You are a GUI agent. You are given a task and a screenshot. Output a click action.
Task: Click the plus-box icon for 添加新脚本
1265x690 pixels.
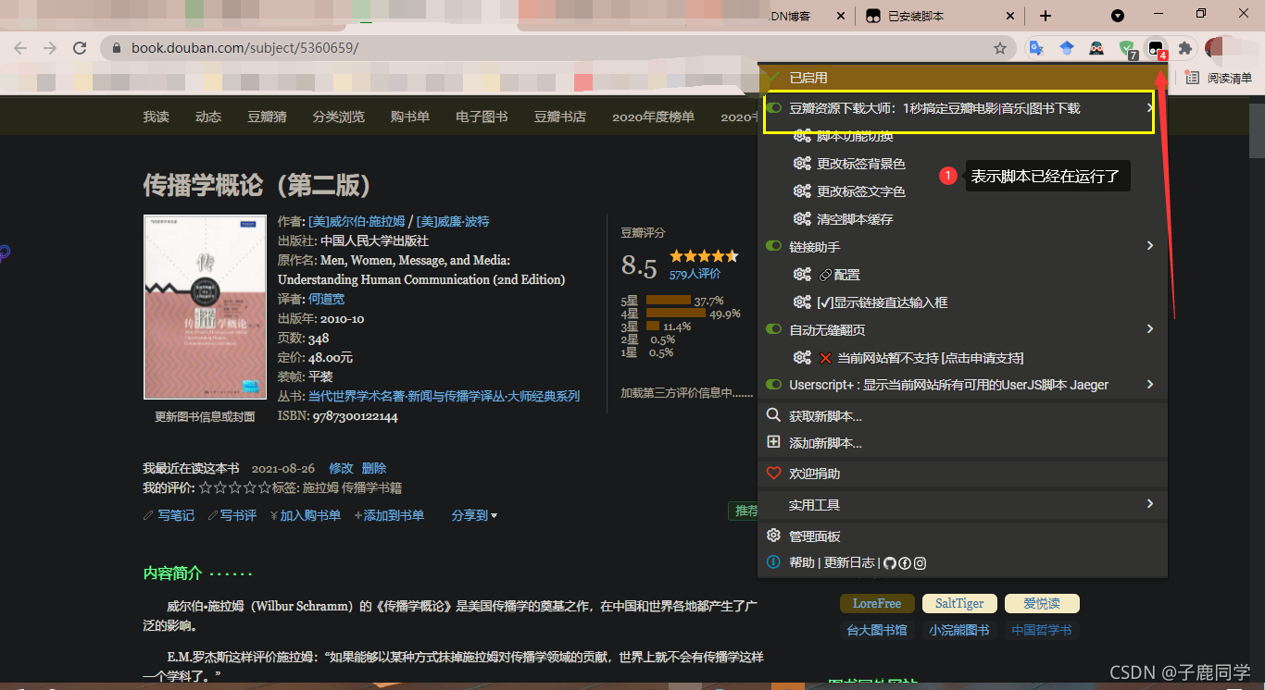(774, 443)
